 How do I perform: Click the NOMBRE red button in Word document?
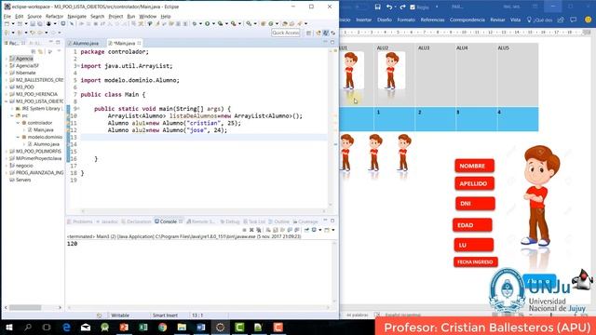[x=474, y=166]
